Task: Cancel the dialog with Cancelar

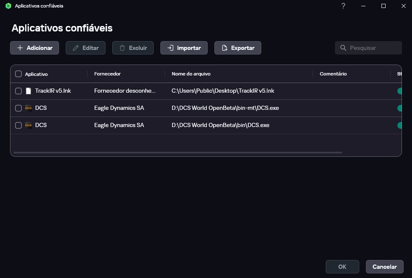Action: click(385, 267)
